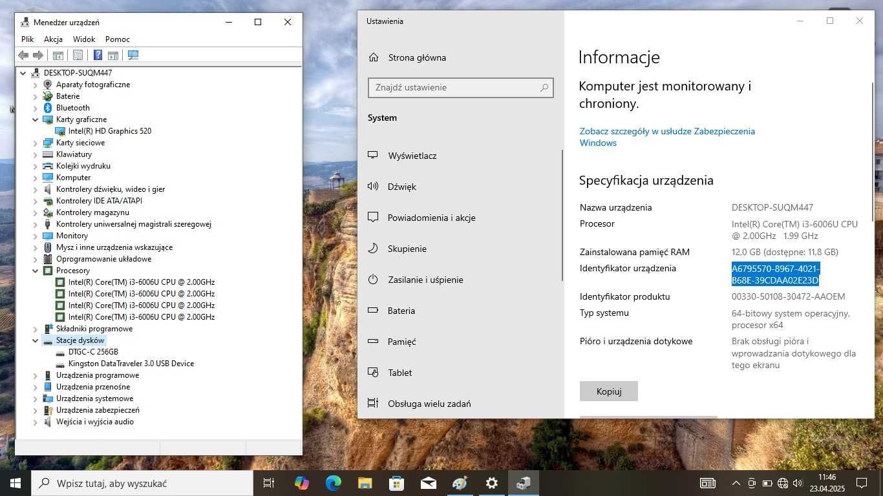Open Copilot from the taskbar
The width and height of the screenshot is (883, 496).
[301, 483]
